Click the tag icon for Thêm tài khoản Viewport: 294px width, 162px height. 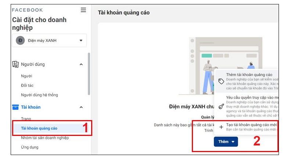click(221, 82)
